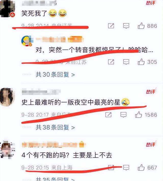Share the '4个有不跑的吗' comment
Image resolution: width=163 pixels, height=181 pixels.
[x=111, y=168]
